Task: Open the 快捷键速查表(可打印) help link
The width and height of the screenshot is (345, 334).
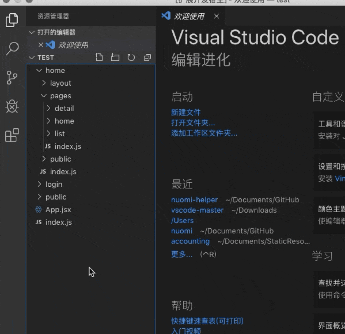Action: [x=207, y=321]
